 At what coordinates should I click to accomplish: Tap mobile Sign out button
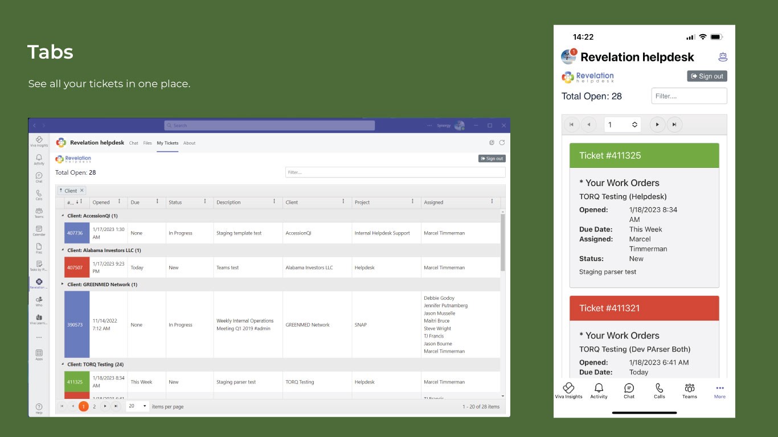(x=707, y=76)
